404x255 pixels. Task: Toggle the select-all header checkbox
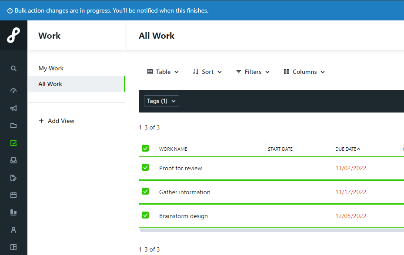tap(145, 148)
